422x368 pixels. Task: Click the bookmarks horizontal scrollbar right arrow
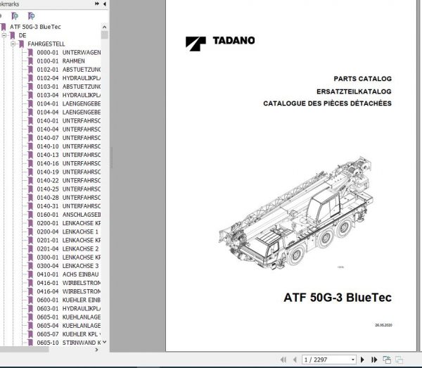(97, 350)
